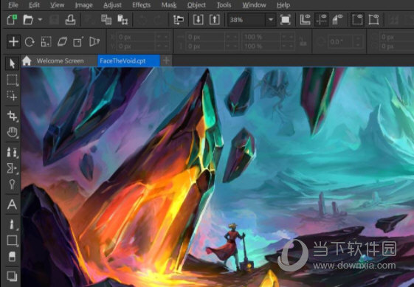This screenshot has width=414, height=287.
Task: Open the Effects menu
Action: [141, 5]
